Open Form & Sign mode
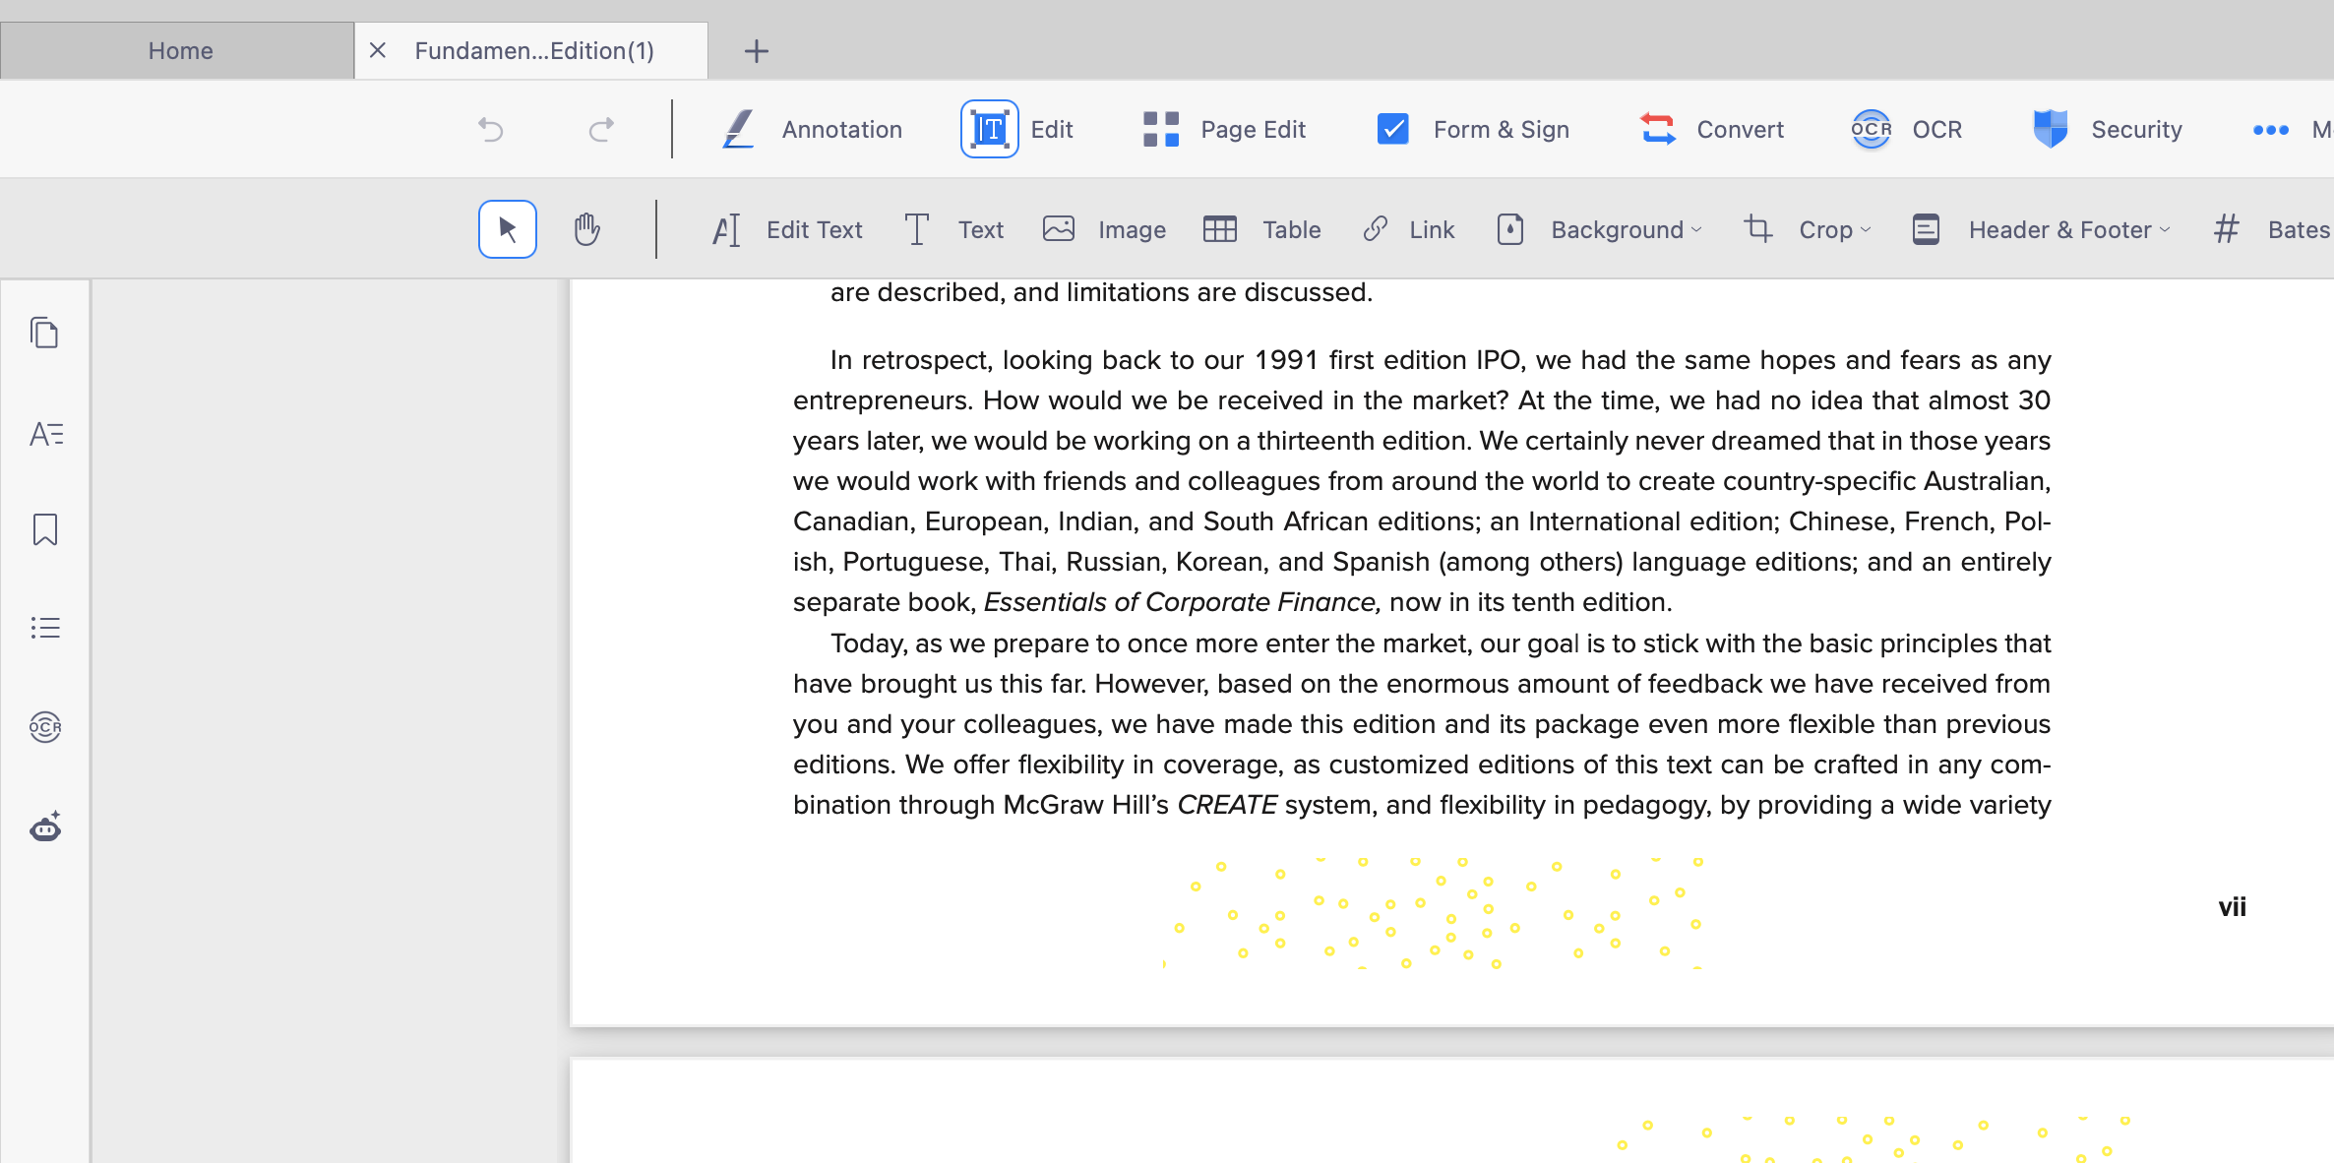Viewport: 2334px width, 1163px height. tap(1471, 129)
